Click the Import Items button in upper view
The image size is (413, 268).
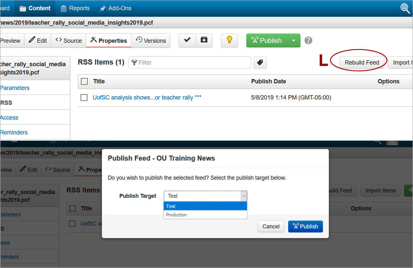coord(400,63)
